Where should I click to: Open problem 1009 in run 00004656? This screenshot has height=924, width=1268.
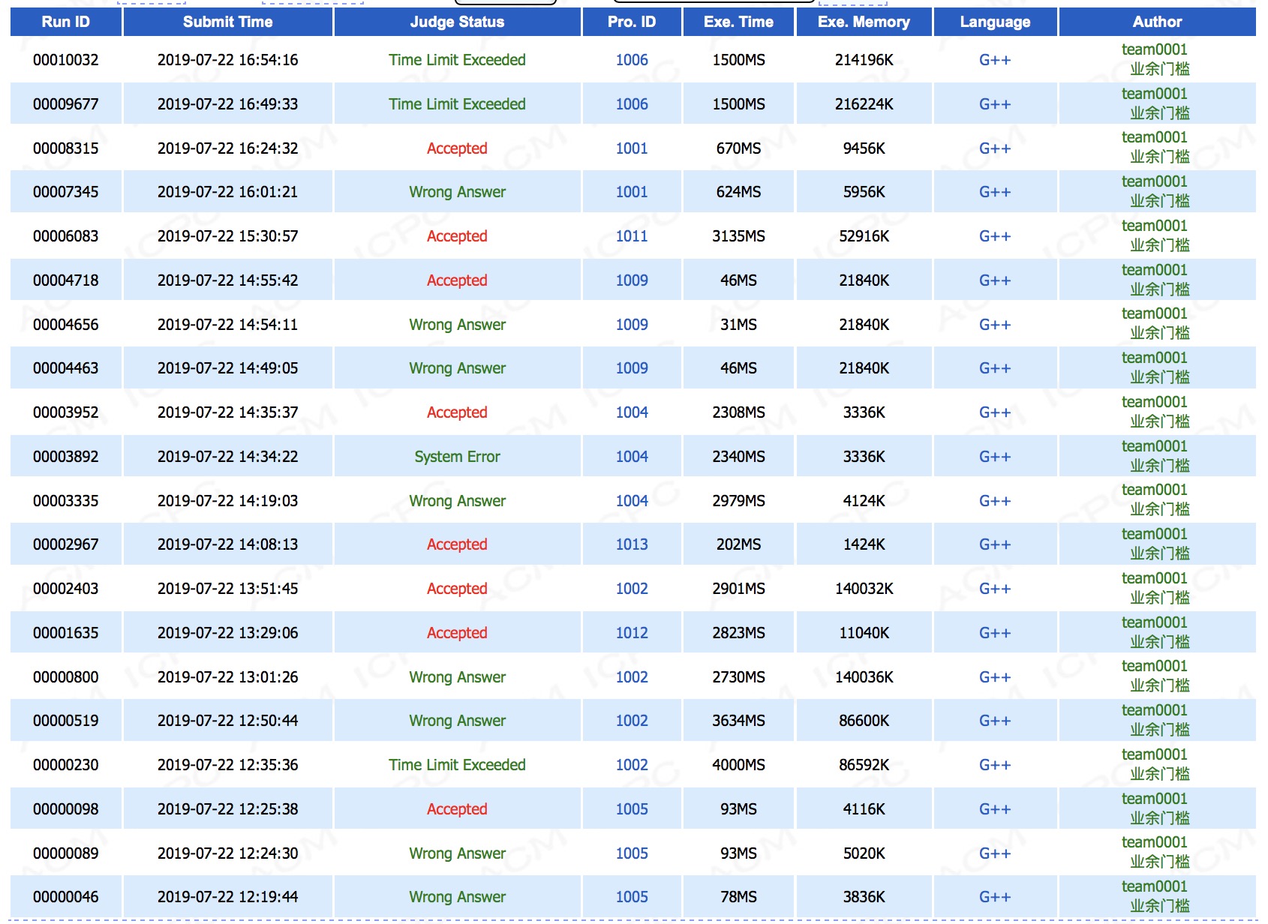click(x=631, y=325)
